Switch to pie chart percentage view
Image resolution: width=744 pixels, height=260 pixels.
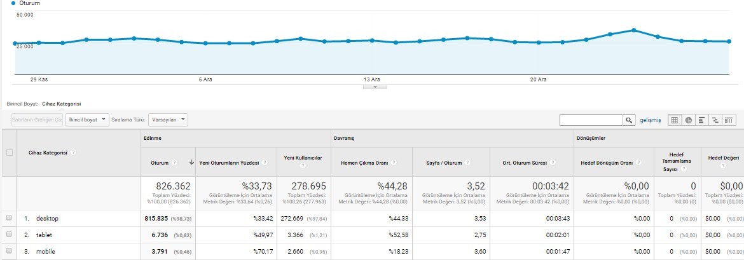688,120
